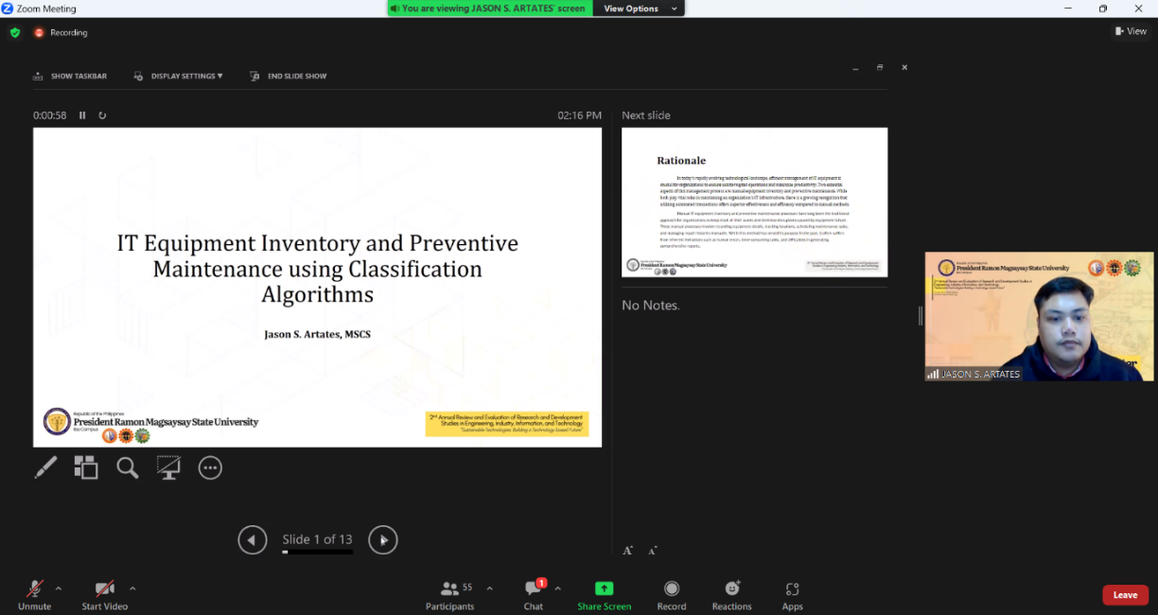Image resolution: width=1158 pixels, height=615 pixels.
Task: Click Show Taskbar in presenter view
Action: tap(70, 76)
